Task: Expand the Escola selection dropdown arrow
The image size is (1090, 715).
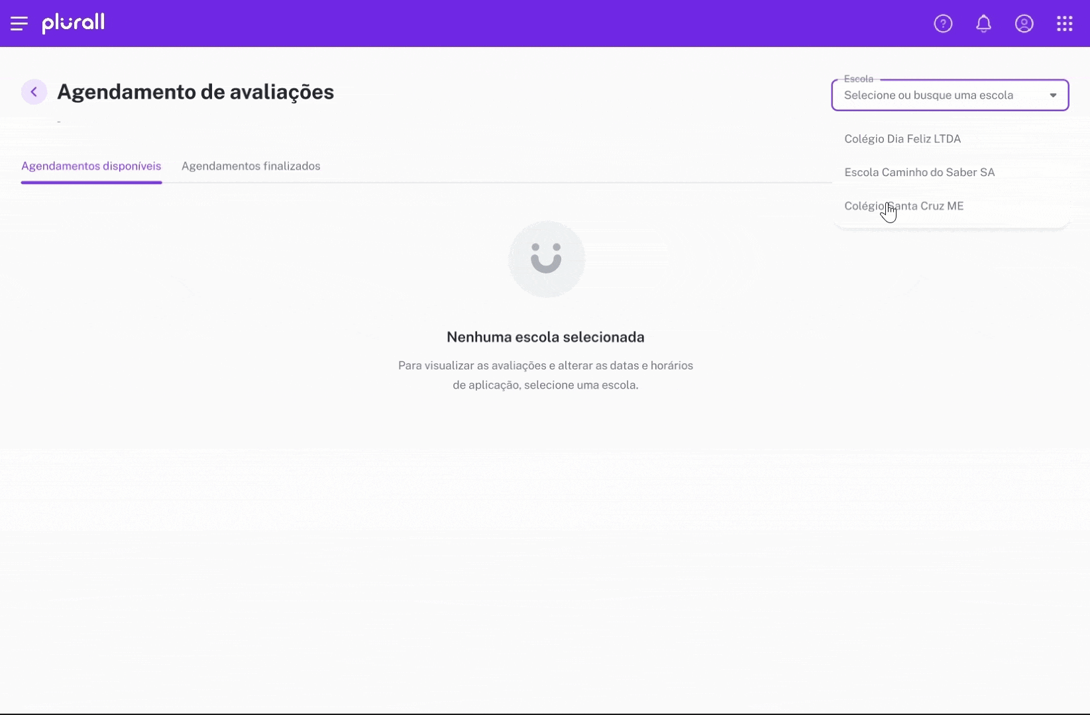Action: [1054, 95]
